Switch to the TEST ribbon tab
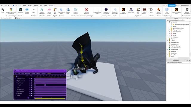This screenshot has width=191, height=107. click(x=41, y=6)
